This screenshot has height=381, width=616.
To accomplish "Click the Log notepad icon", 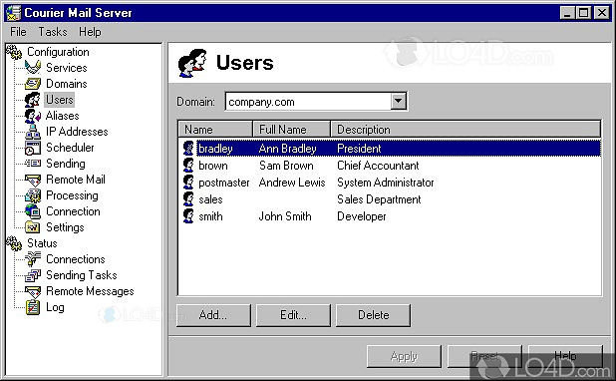I will click(x=33, y=307).
